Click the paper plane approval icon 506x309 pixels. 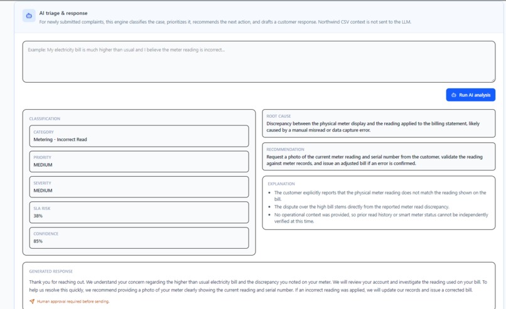32,301
